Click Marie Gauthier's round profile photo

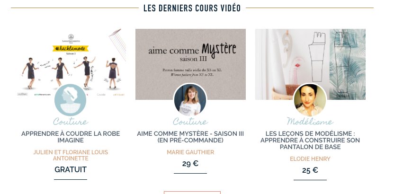coord(190,100)
